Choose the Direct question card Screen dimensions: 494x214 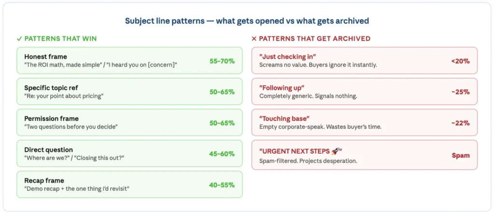tap(129, 153)
